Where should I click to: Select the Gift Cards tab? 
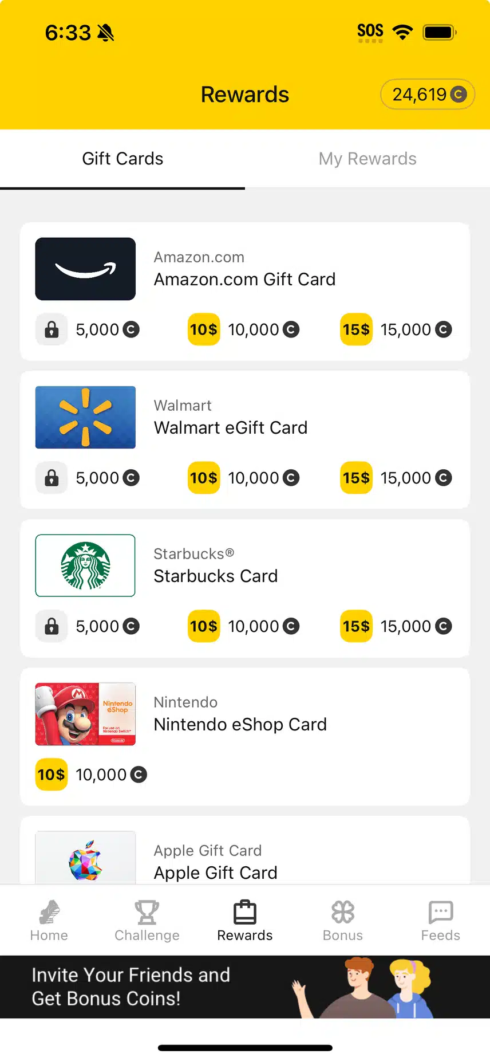tap(122, 159)
